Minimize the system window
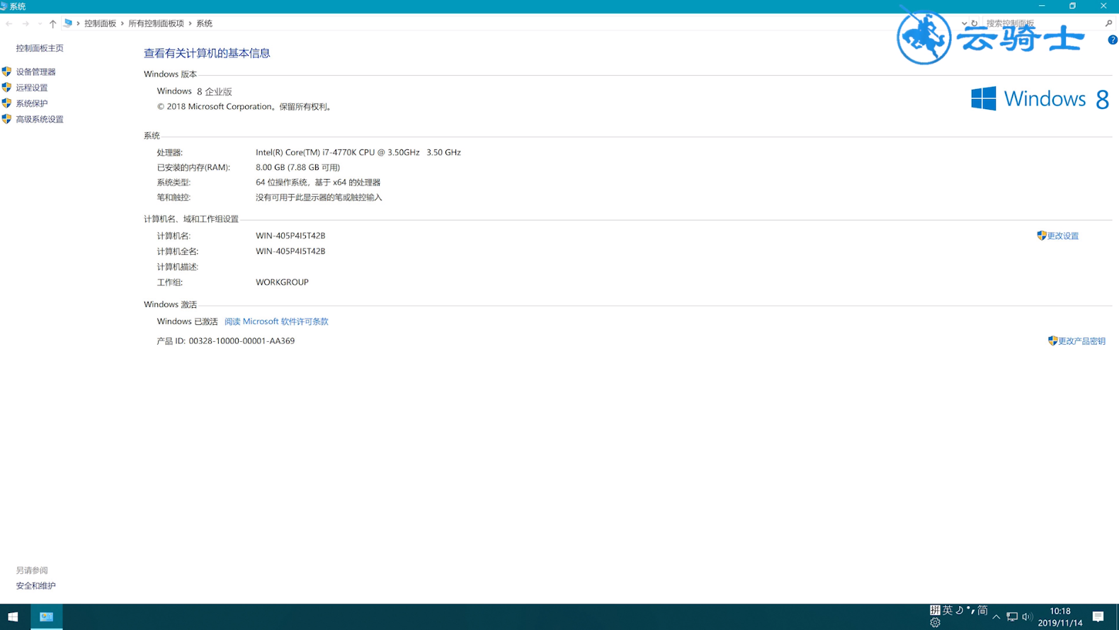 point(1042,6)
